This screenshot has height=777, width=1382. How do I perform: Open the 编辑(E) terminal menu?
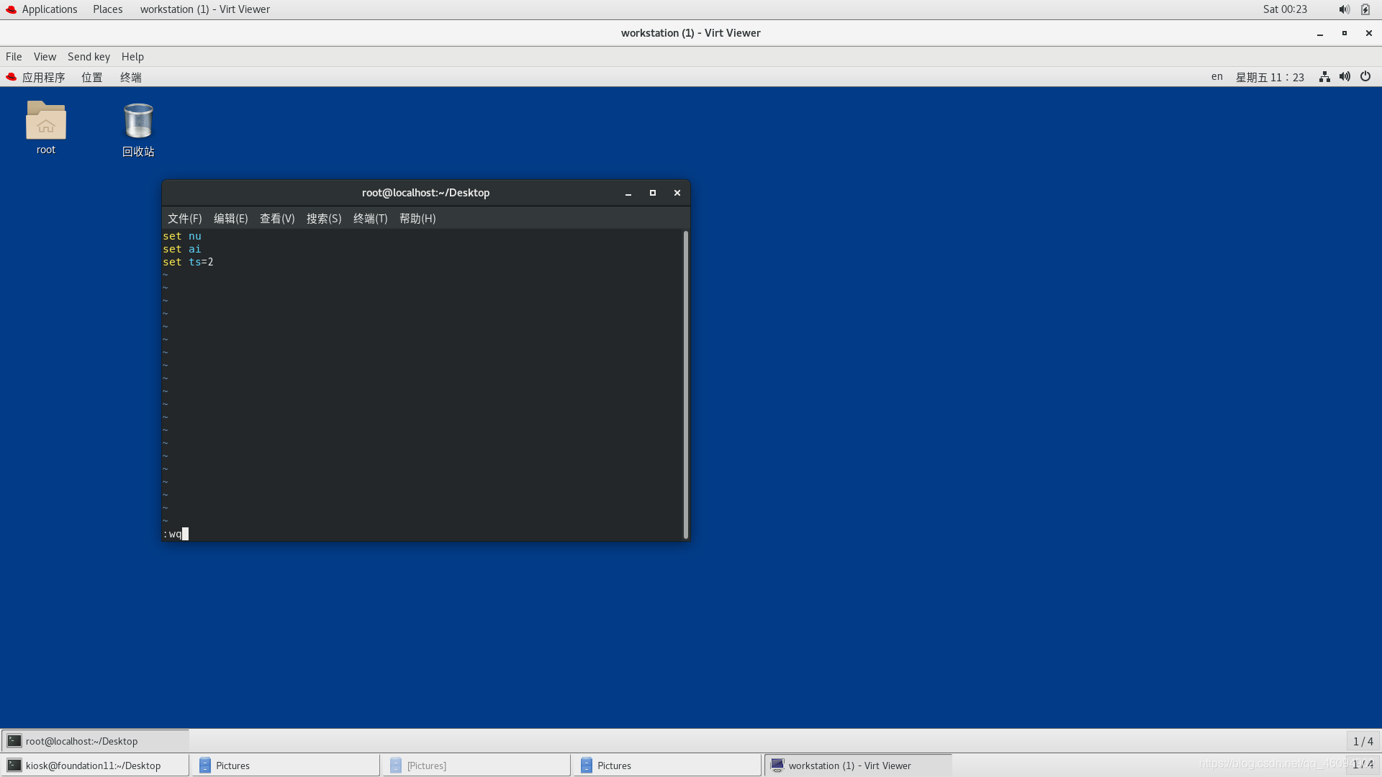point(230,219)
